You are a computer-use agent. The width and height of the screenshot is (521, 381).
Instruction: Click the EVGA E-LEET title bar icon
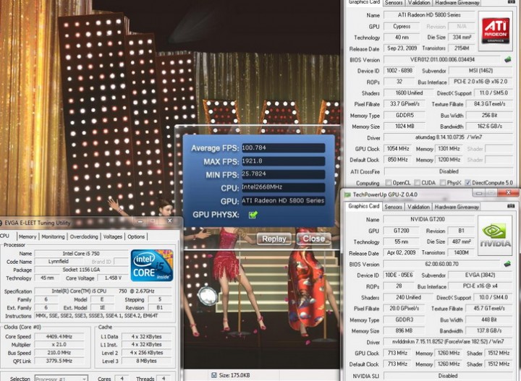[x=1, y=223]
